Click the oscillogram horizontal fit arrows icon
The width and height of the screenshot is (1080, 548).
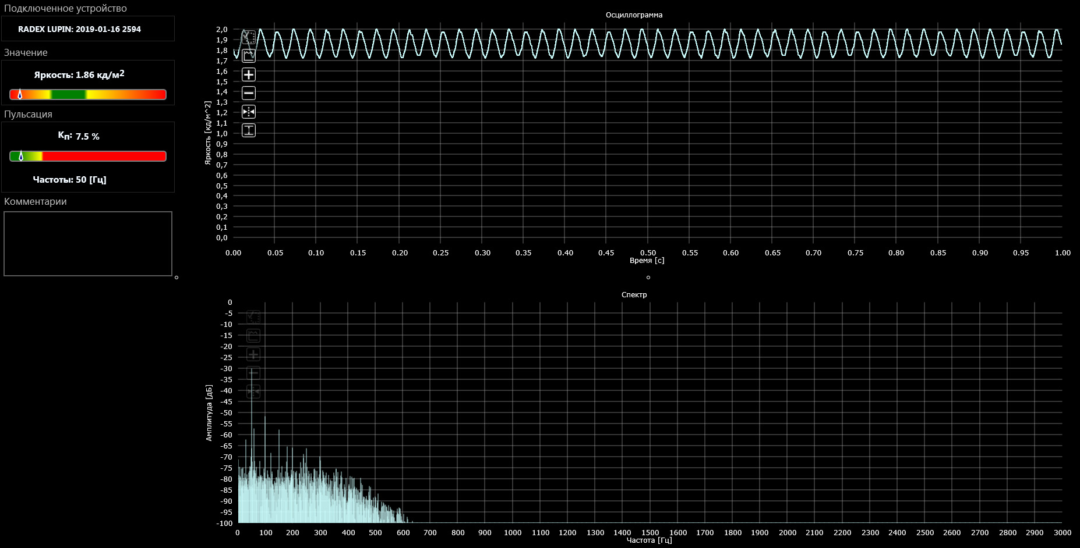(249, 112)
